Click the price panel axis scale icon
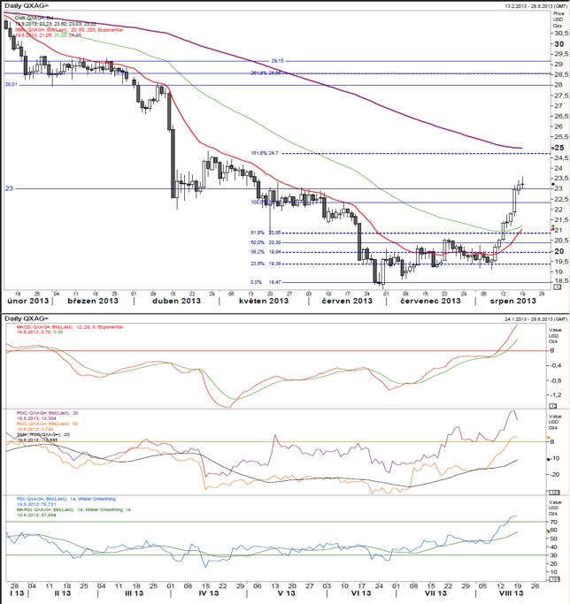 [x=558, y=287]
